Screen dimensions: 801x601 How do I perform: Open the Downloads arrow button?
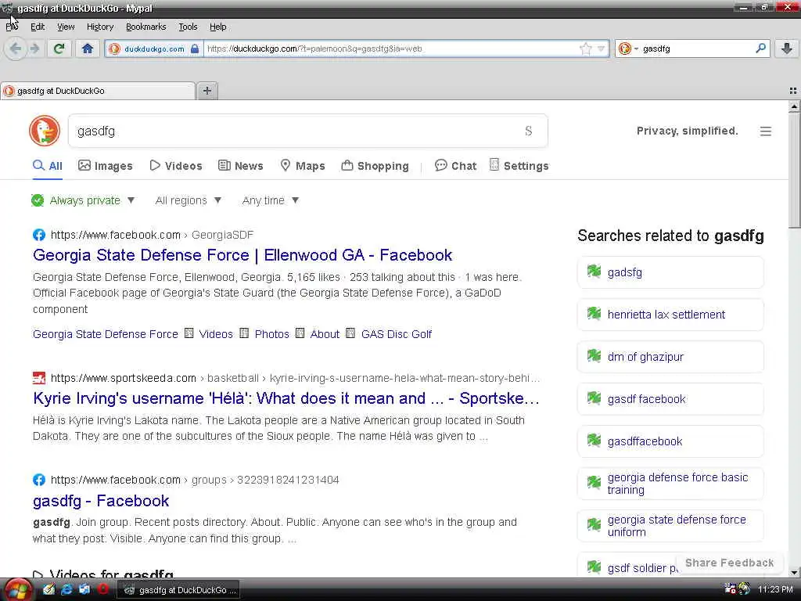pyautogui.click(x=787, y=49)
